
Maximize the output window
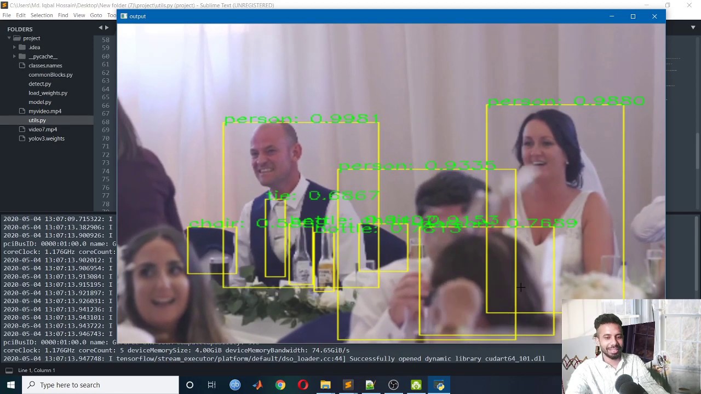[x=633, y=16]
